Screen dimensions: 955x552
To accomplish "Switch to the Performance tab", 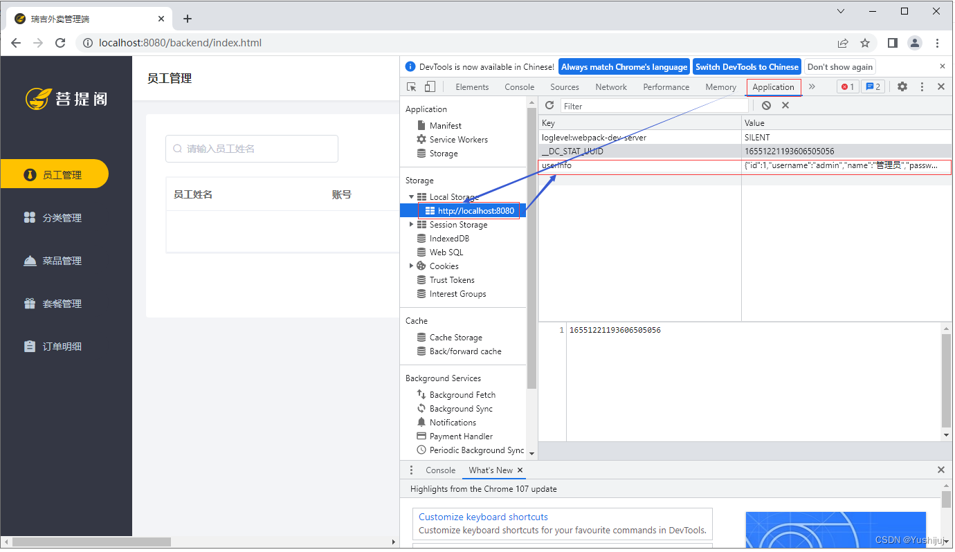I will (x=666, y=87).
